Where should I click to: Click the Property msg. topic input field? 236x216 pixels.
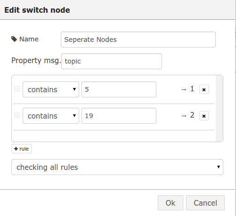pyautogui.click(x=112, y=61)
